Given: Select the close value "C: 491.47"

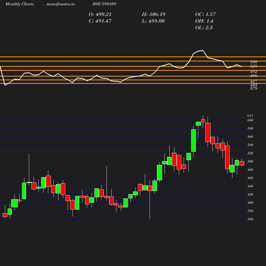Looking at the screenshot, I should [x=100, y=21].
